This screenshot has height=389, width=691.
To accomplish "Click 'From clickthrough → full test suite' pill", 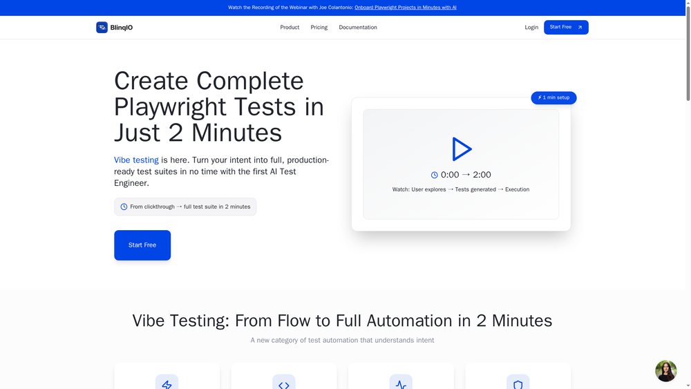I will tap(185, 207).
